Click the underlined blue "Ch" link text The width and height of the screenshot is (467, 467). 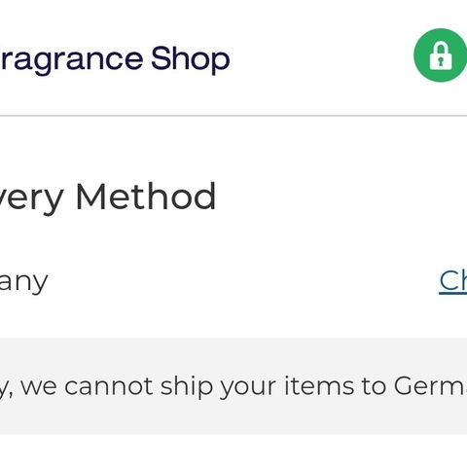point(453,281)
